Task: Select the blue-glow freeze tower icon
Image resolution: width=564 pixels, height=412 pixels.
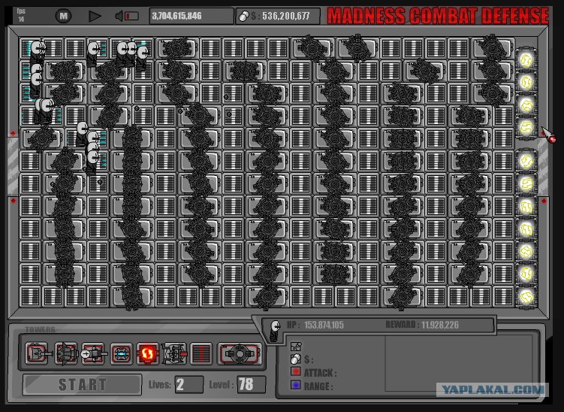Action: [x=121, y=353]
